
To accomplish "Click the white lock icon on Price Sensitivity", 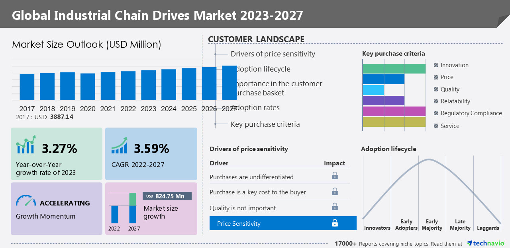I will 335,223.
